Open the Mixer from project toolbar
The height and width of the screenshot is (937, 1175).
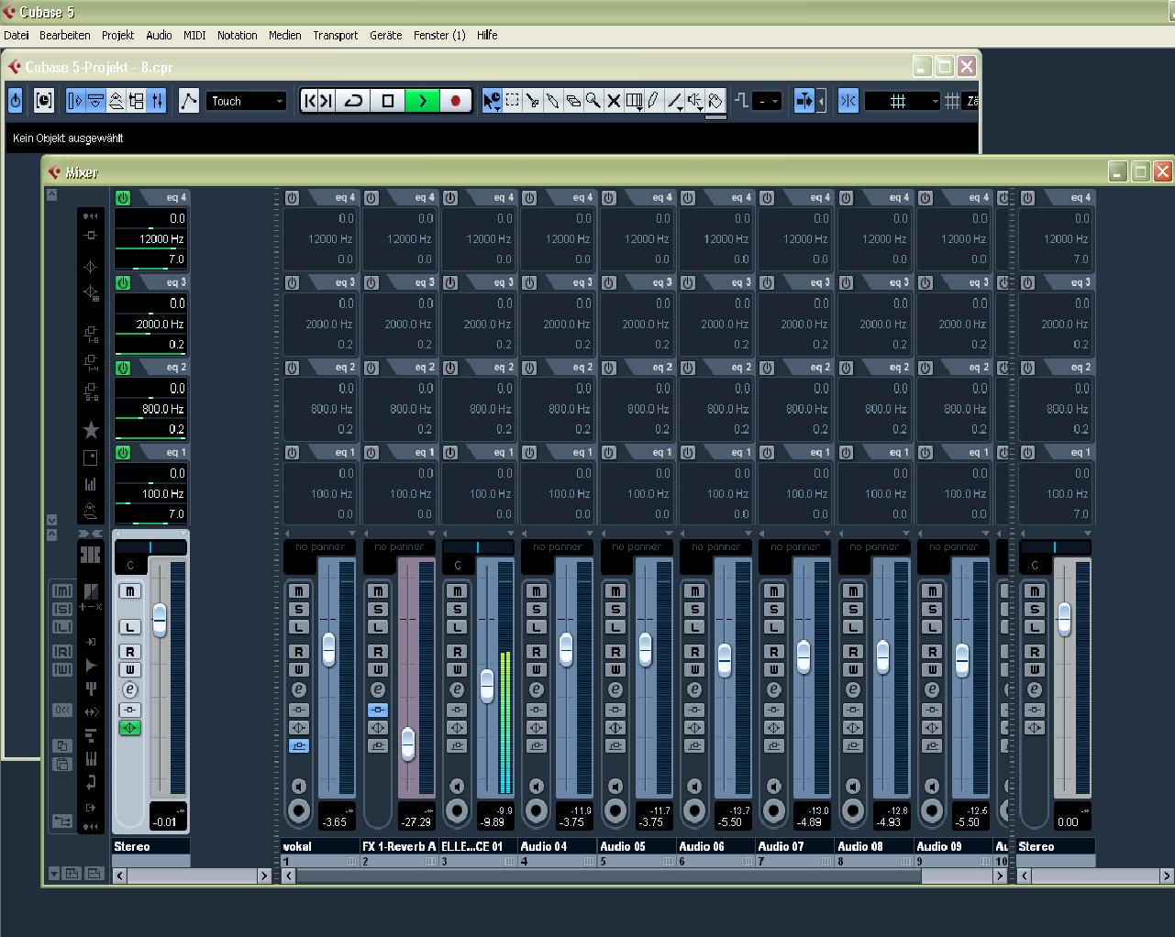tap(157, 101)
